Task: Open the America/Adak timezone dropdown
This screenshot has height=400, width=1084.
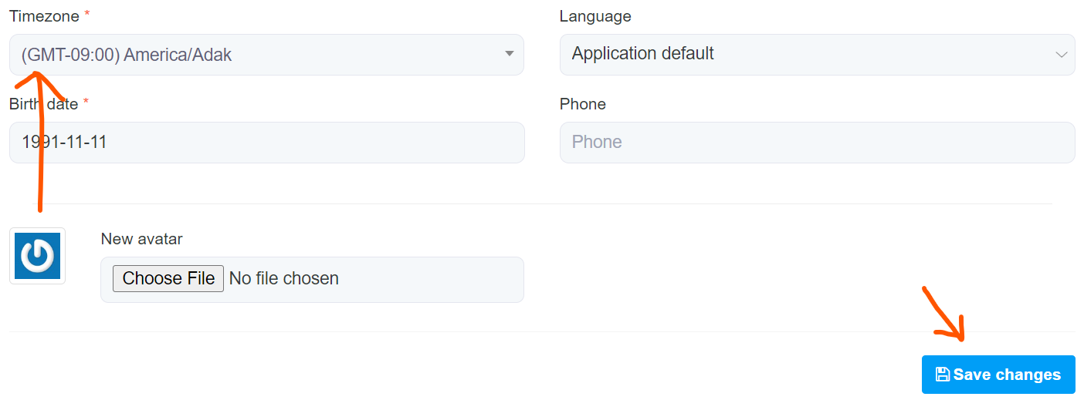Action: (266, 55)
